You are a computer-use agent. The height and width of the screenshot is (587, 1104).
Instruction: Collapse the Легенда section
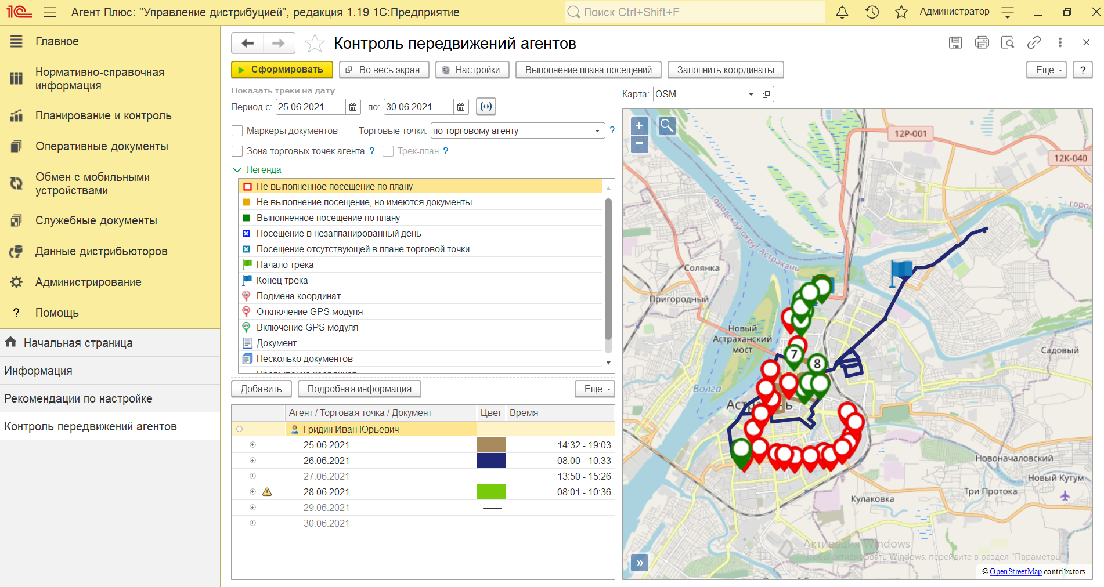[237, 170]
